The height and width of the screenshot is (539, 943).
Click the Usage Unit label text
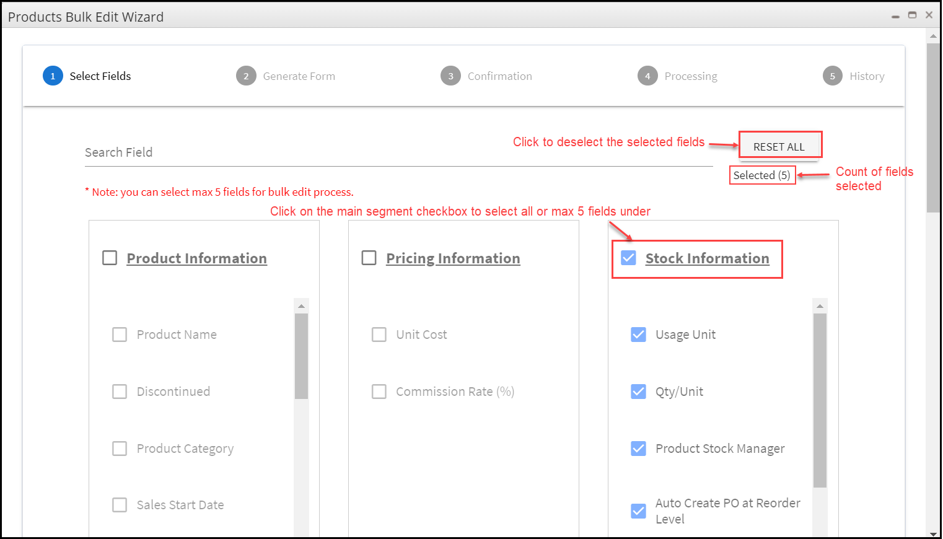tap(685, 335)
